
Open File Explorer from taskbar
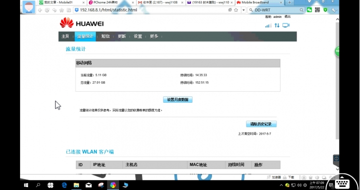tap(76, 185)
